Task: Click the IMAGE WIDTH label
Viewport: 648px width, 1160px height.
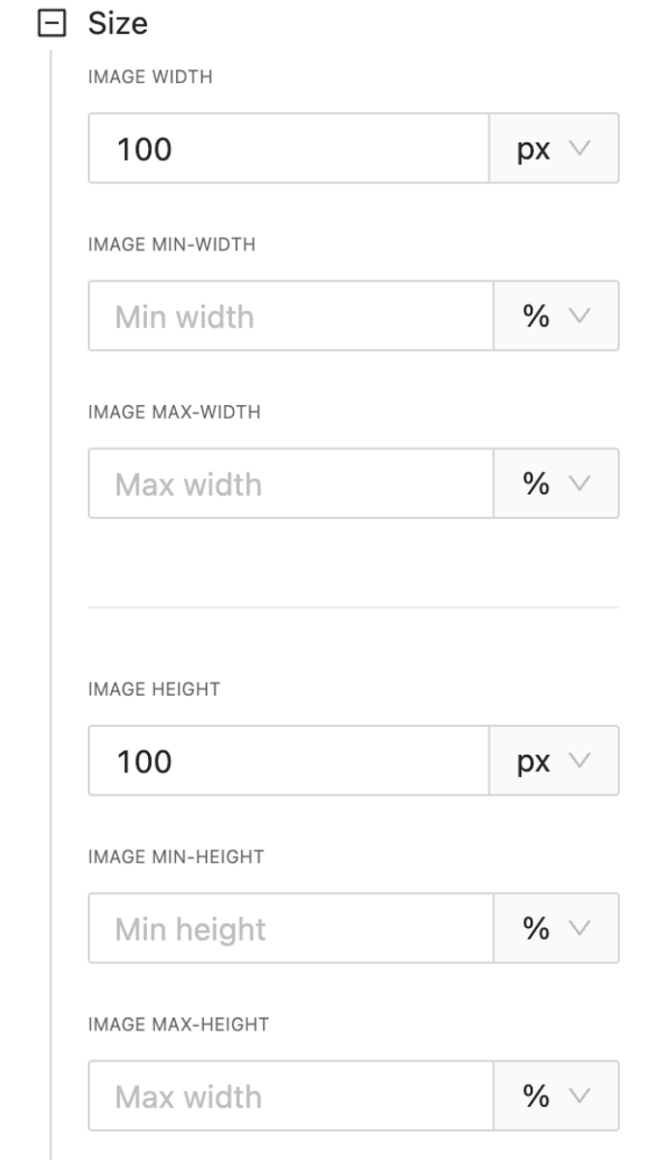Action: tap(150, 78)
